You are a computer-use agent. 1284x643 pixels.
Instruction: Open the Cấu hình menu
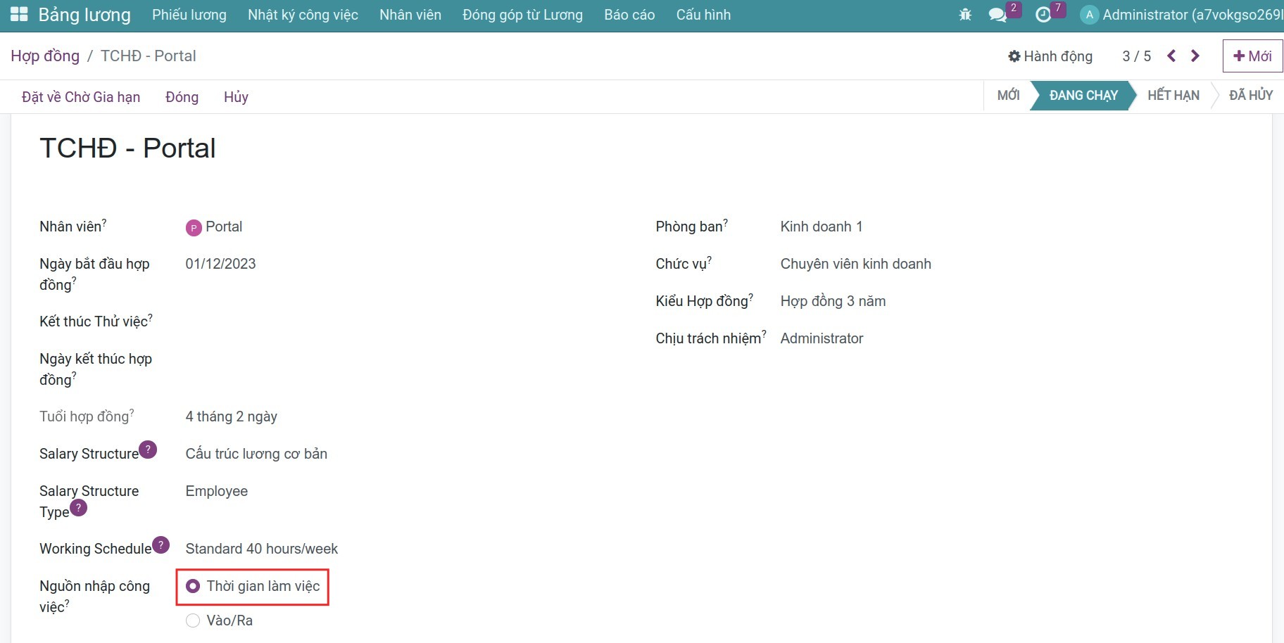click(703, 15)
